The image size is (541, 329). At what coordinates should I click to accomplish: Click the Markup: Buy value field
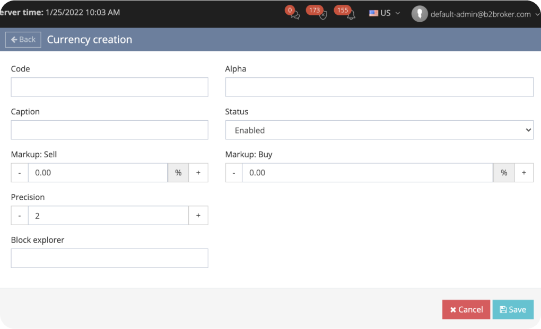[x=368, y=173]
